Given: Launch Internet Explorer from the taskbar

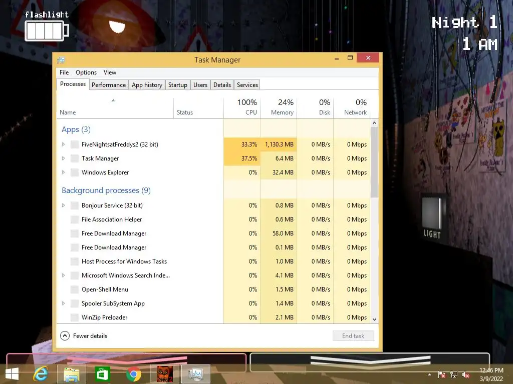Looking at the screenshot, I should pos(41,374).
